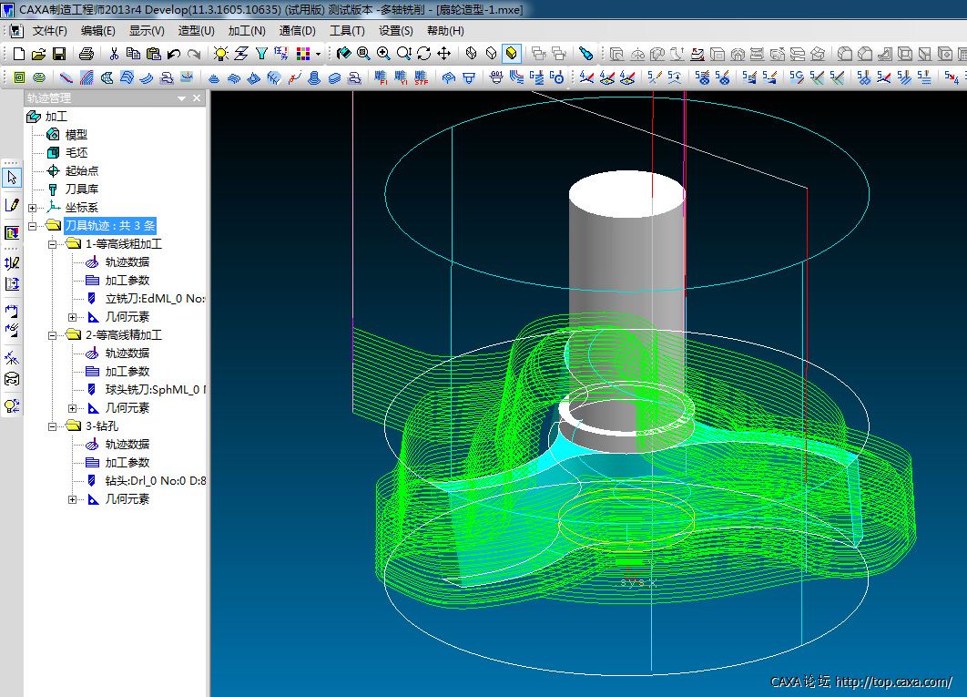Screen dimensions: 967x697
Task: Select 轨迹数据 under 1-等高线粗加工
Action: point(127,262)
